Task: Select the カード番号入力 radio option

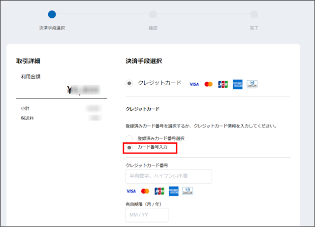Action: click(129, 147)
